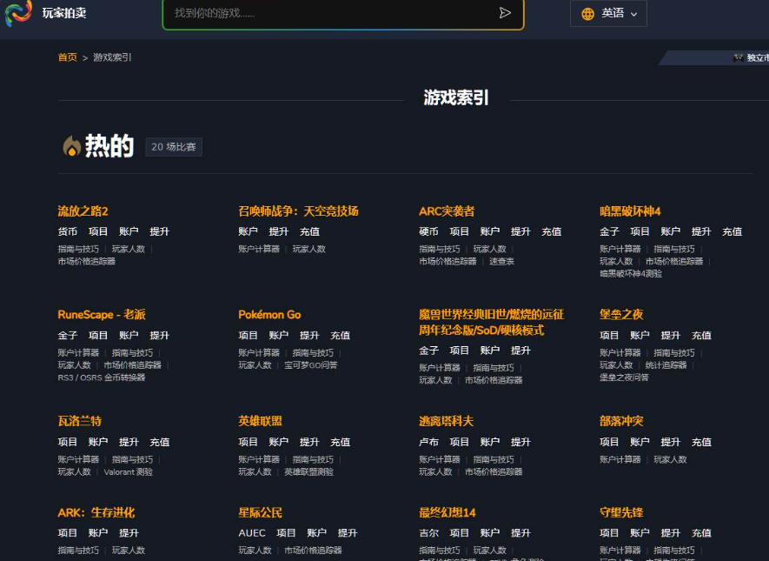Click the 游戏索引 page heading
Image resolution: width=769 pixels, height=561 pixels.
point(456,97)
